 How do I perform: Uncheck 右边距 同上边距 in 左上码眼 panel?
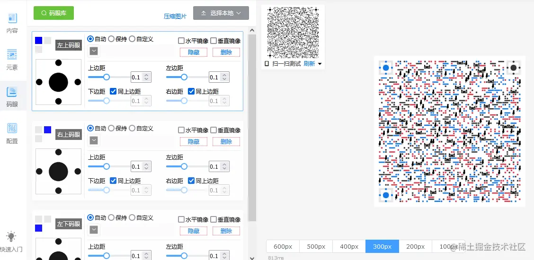191,91
